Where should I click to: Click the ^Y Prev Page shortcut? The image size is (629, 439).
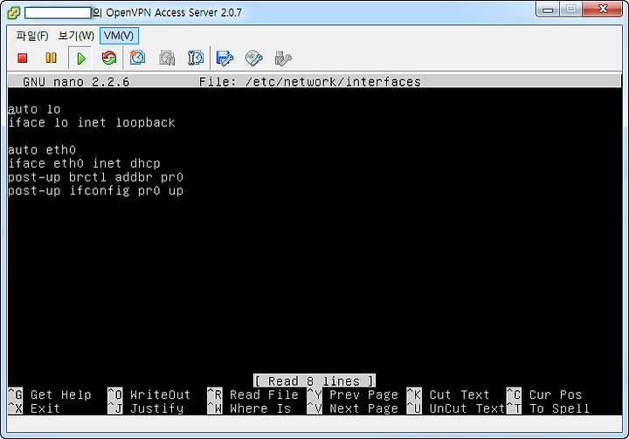pos(353,394)
